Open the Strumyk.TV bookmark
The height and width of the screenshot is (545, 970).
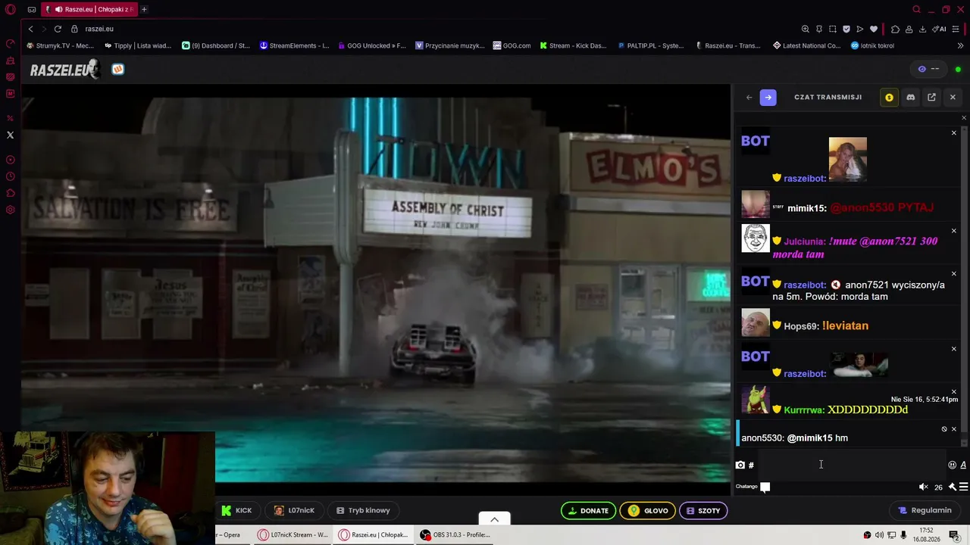tap(61, 45)
